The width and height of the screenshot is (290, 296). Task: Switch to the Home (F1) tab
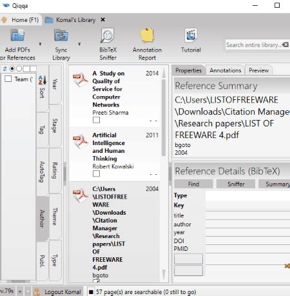click(21, 20)
